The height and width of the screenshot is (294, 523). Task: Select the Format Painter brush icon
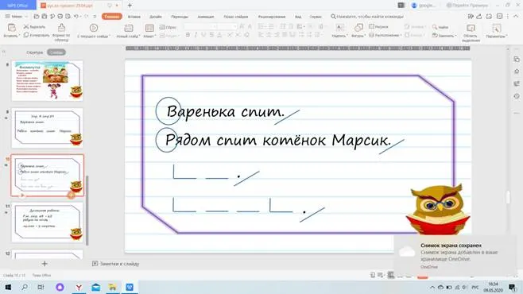tap(61, 27)
